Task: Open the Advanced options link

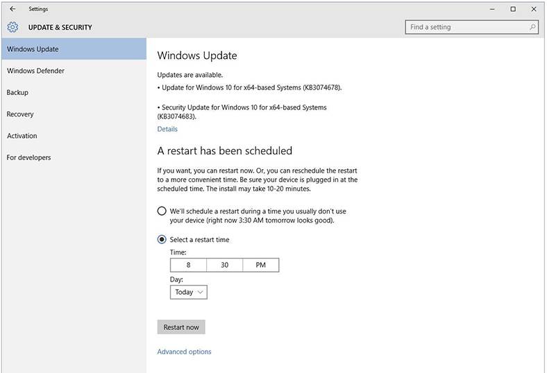Action: pos(184,352)
